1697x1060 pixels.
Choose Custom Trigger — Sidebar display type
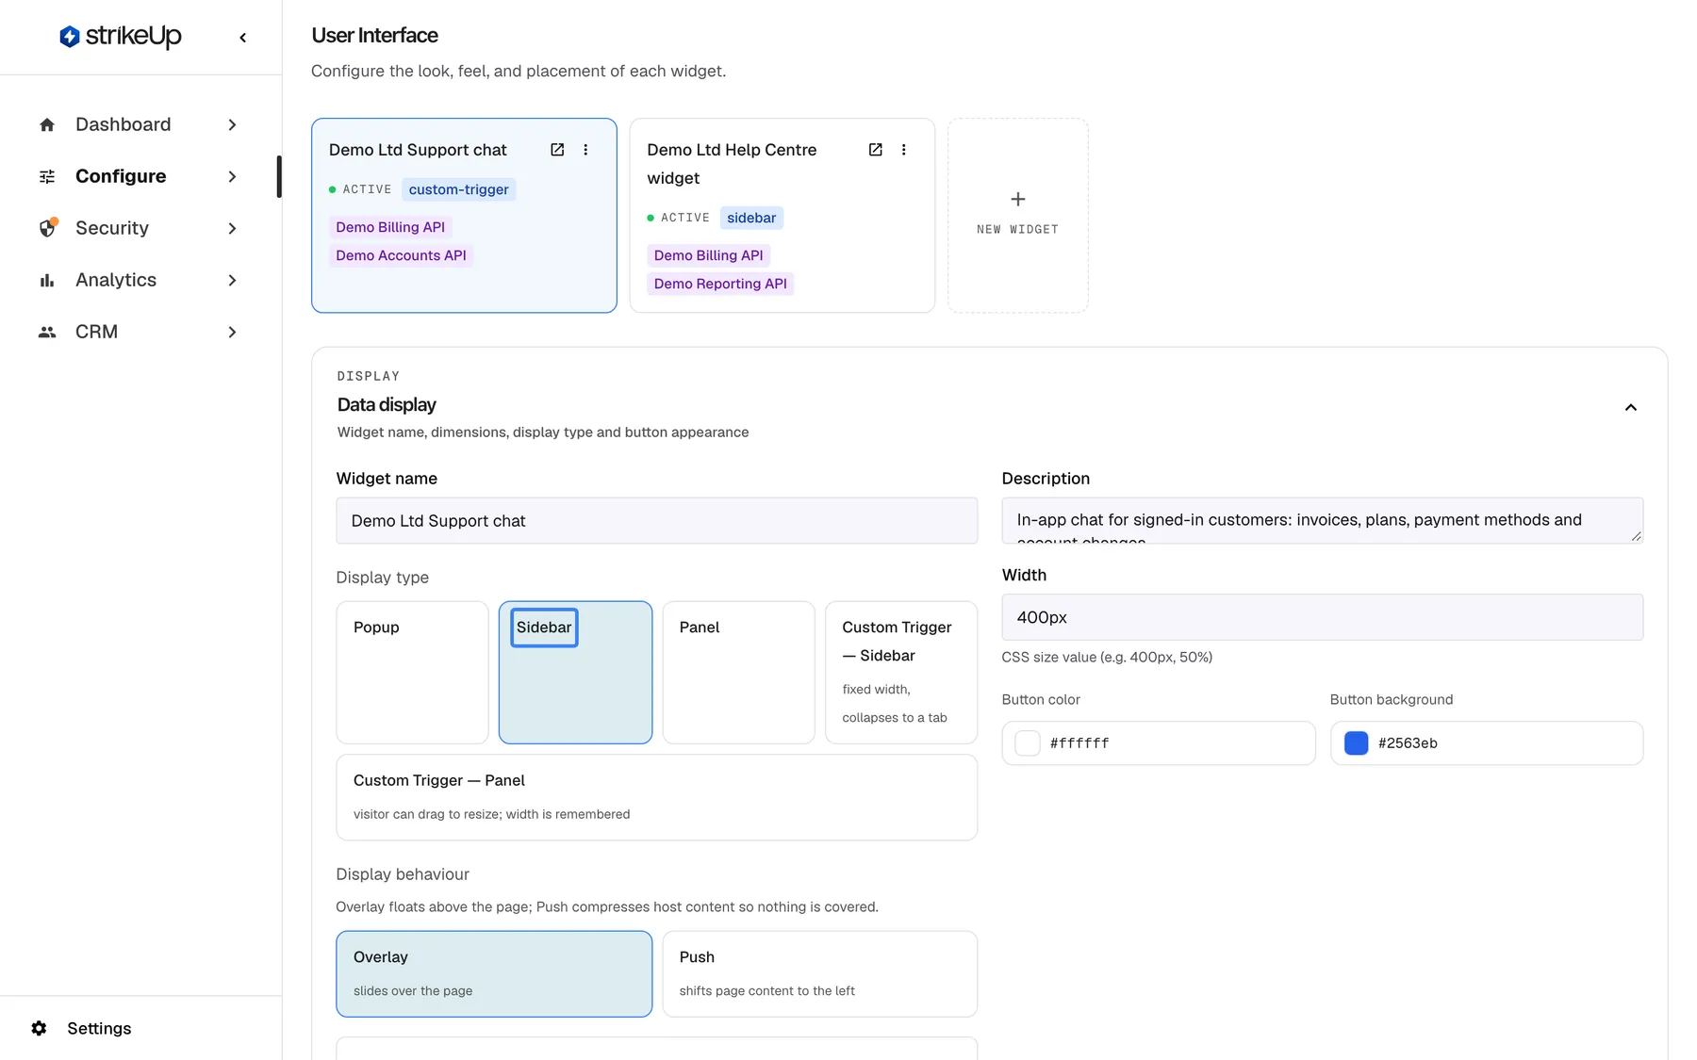901,673
